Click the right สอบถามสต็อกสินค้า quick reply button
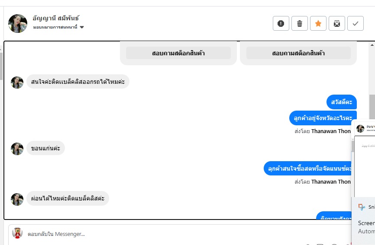Image resolution: width=375 pixels, height=245 pixels. 298,53
